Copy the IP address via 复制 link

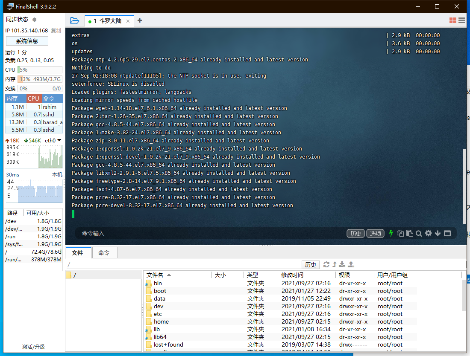click(56, 31)
